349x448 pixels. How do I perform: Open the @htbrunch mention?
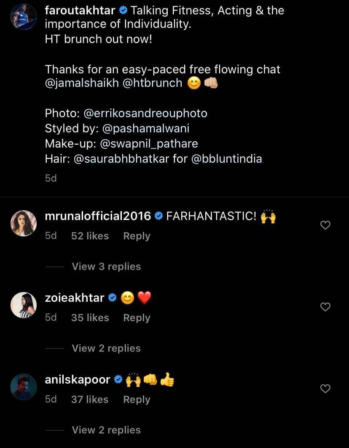[152, 83]
